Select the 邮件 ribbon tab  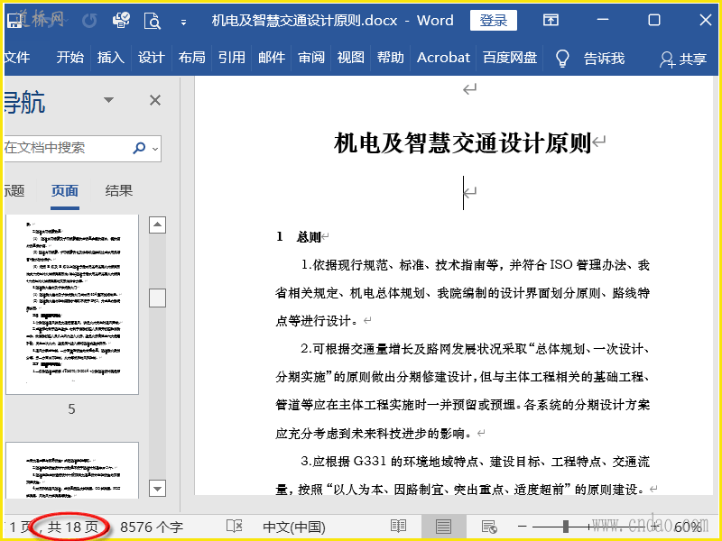pos(272,58)
